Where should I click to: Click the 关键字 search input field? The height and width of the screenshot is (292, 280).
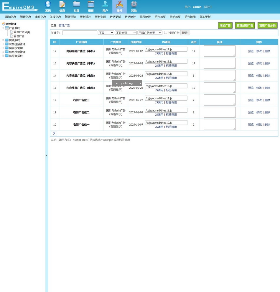tap(80, 33)
